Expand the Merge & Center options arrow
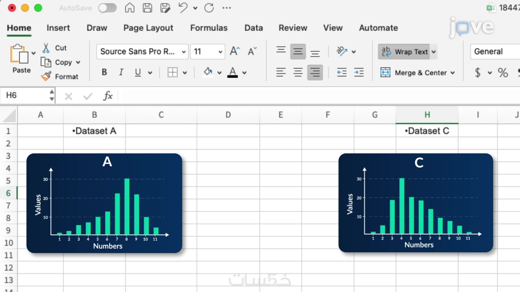 453,73
